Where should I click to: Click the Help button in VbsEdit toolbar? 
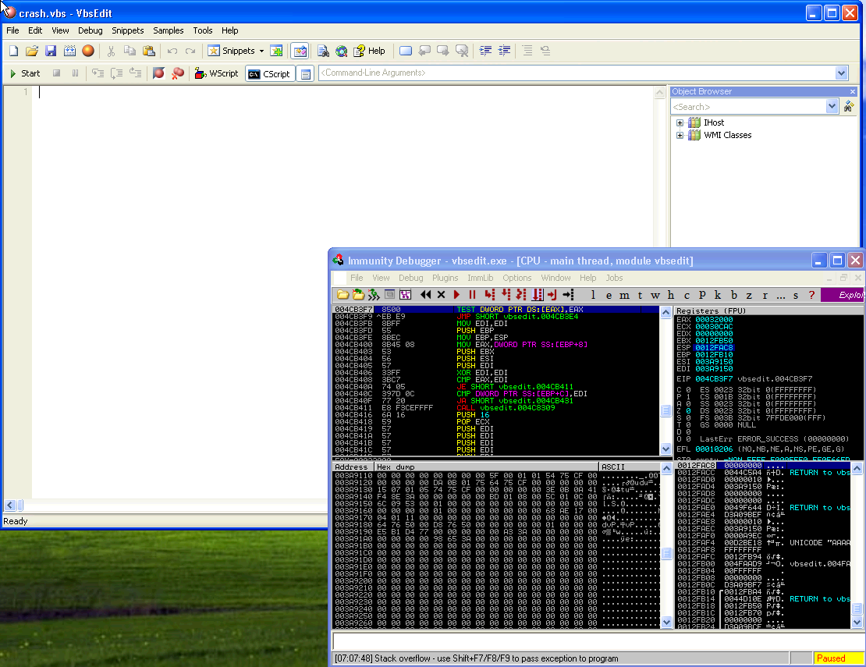click(x=370, y=51)
